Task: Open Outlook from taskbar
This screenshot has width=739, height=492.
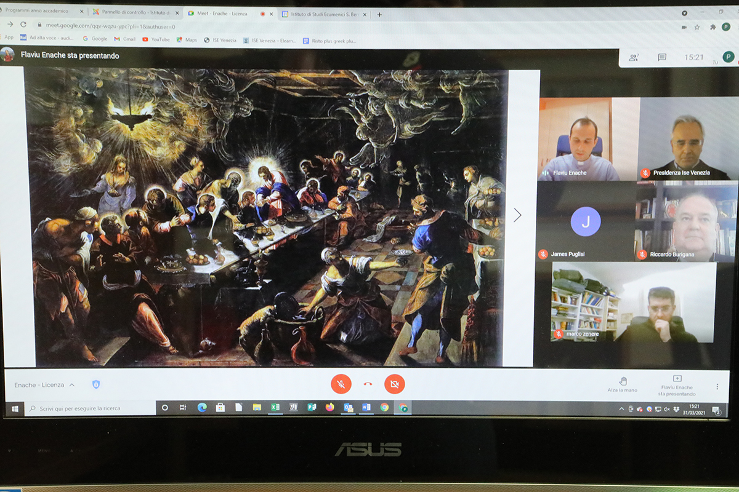Action: (349, 407)
